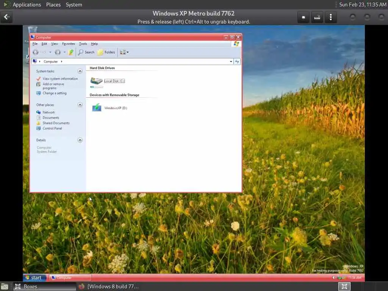Click View system information link
This screenshot has width=388, height=291.
(60, 79)
